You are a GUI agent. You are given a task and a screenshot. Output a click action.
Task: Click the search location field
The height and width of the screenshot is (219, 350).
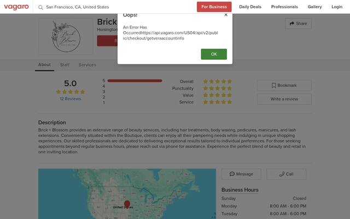pos(116,7)
